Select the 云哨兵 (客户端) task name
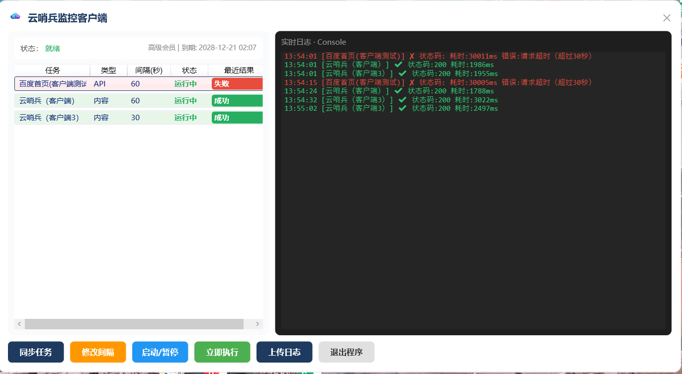The image size is (682, 374). [x=47, y=101]
